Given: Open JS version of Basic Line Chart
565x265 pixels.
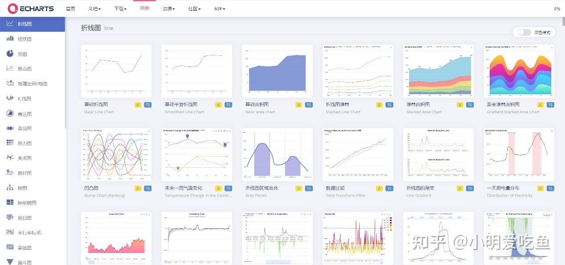Looking at the screenshot, I should [138, 105].
